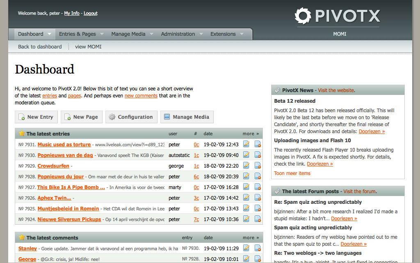Open the Entries & Pages dropdown arrow
420x263 pixels.
pyautogui.click(x=102, y=34)
